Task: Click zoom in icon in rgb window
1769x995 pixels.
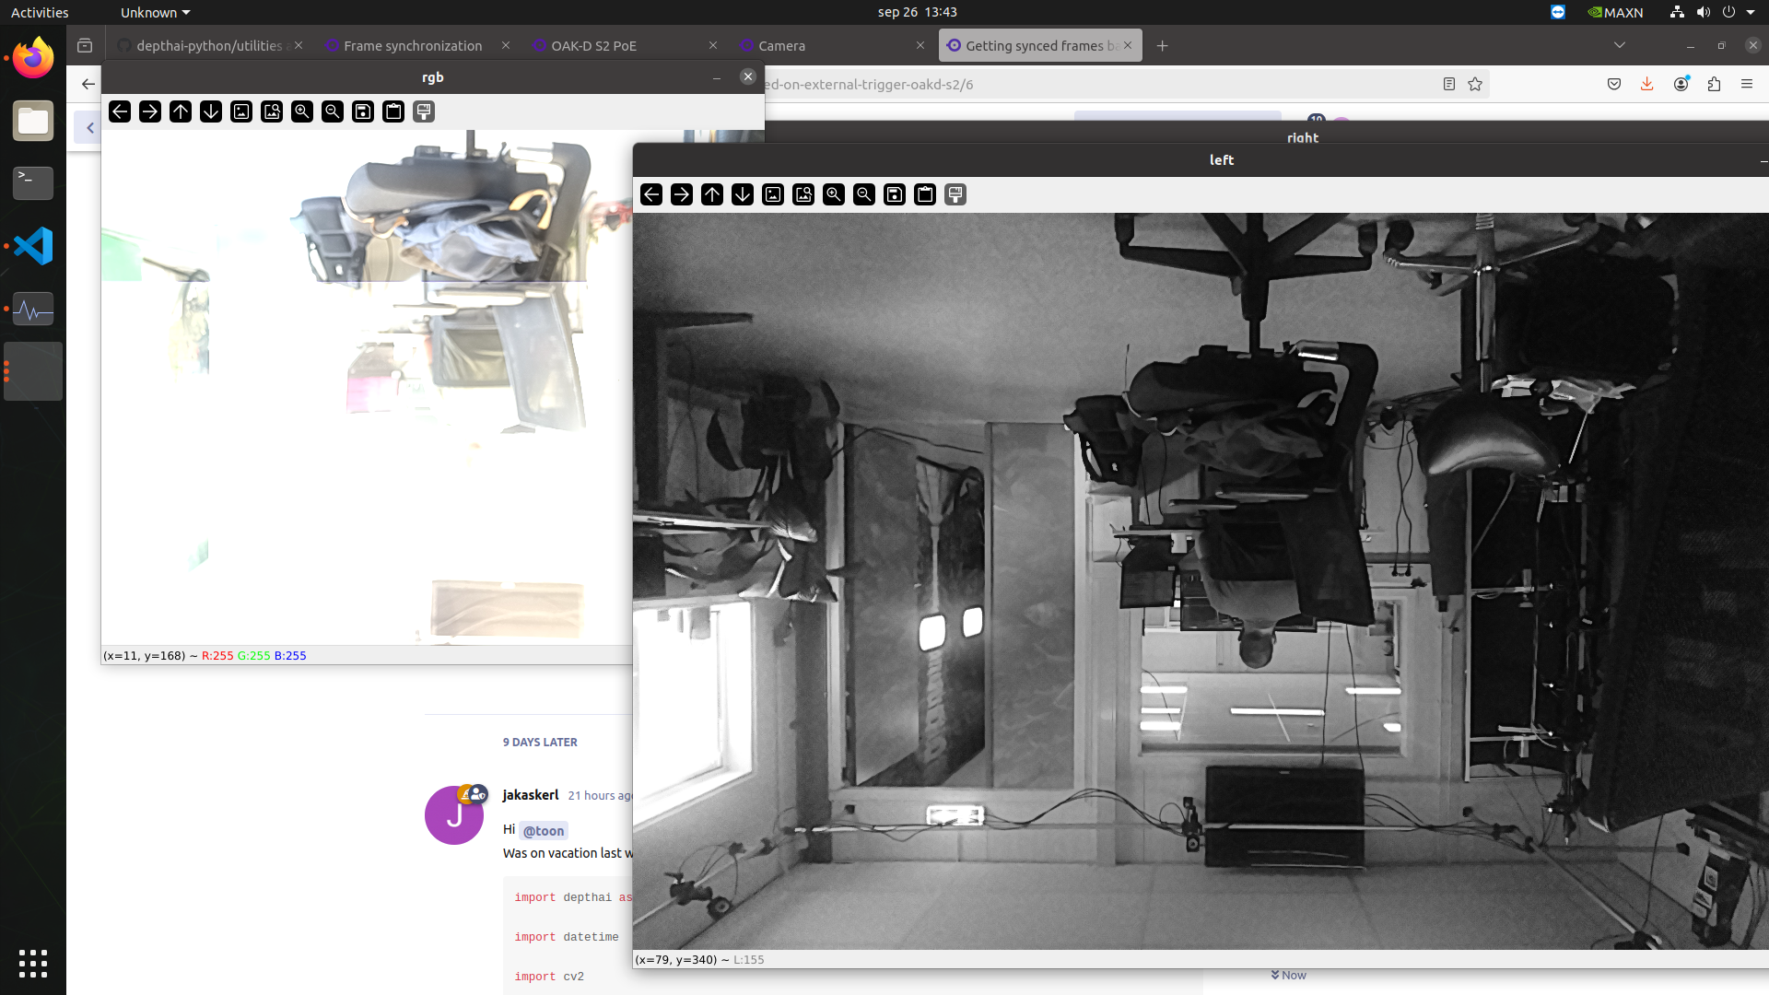Action: click(302, 111)
